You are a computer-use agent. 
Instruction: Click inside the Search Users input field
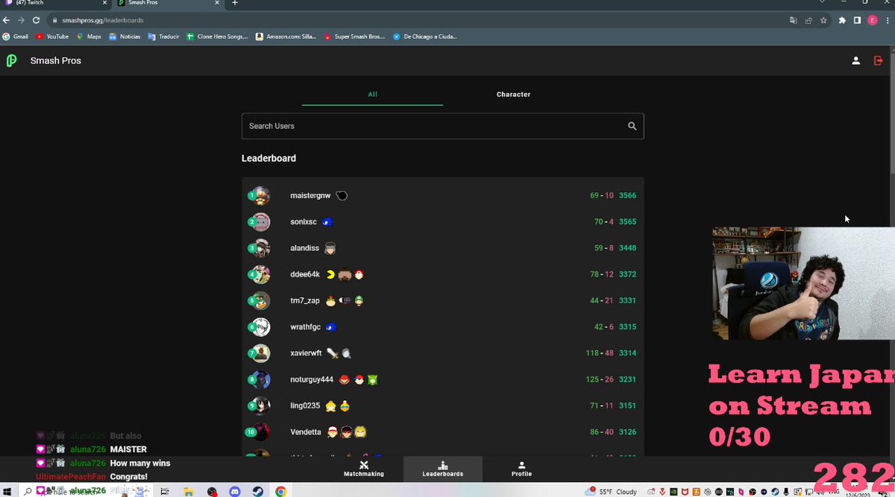pos(373,126)
